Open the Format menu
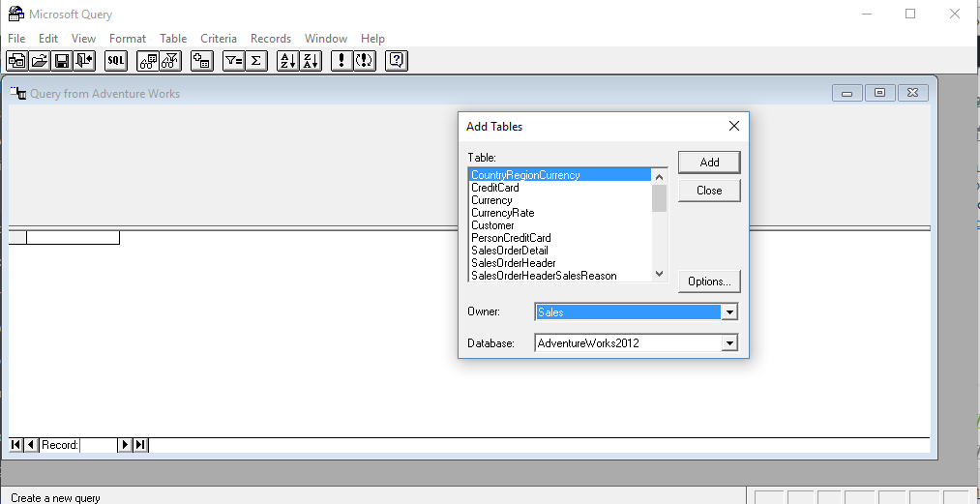 coord(128,38)
